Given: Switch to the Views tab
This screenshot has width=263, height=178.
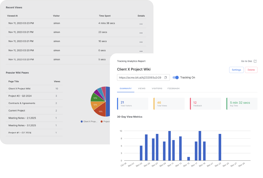Looking at the screenshot, I should pos(142,88).
